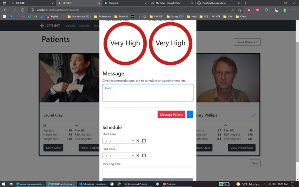Click the volume muted icon in system tray

(x=274, y=184)
